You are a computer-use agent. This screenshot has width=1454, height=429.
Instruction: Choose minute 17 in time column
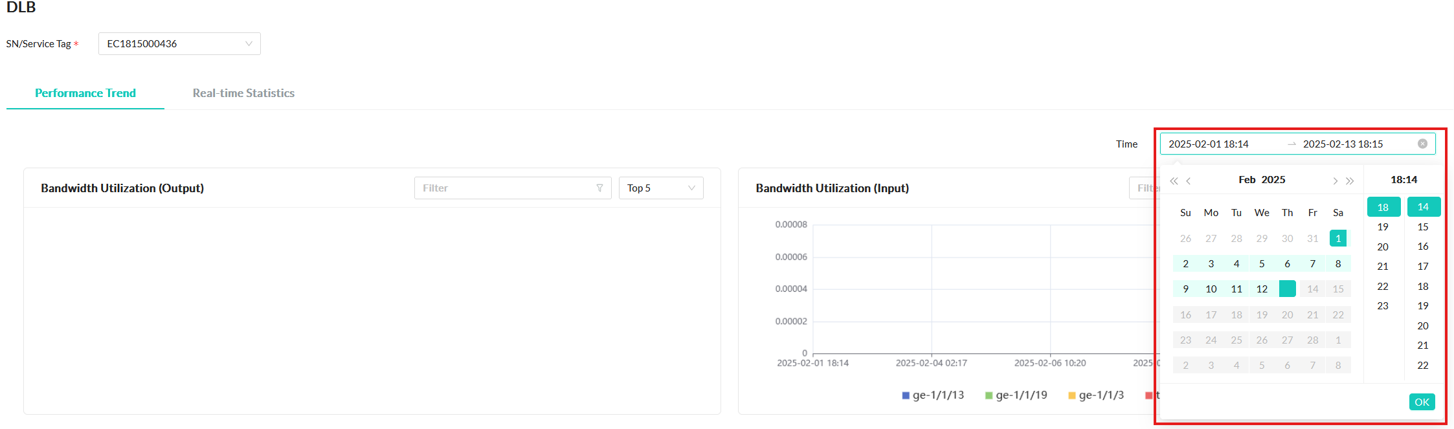(x=1423, y=267)
